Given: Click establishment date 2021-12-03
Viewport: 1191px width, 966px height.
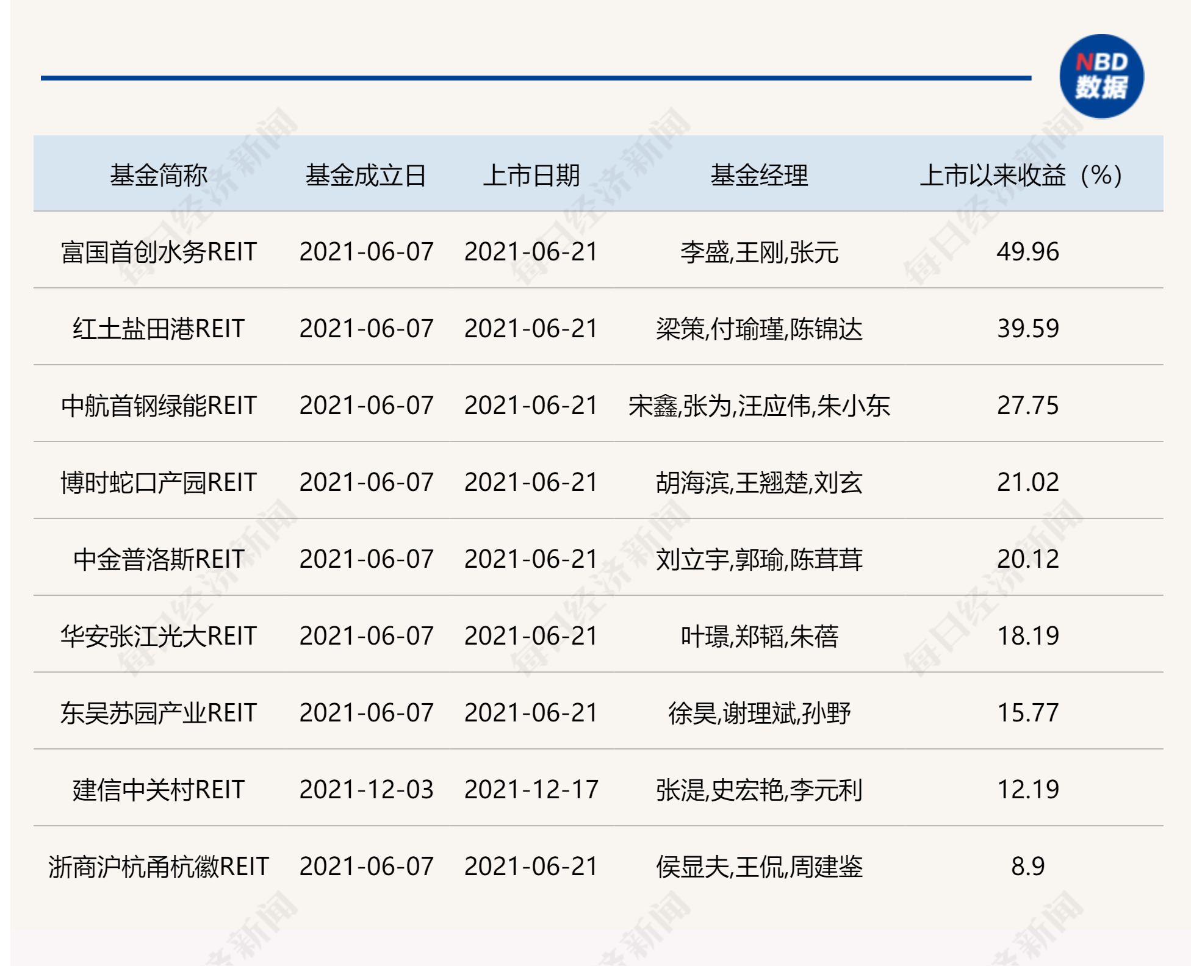Looking at the screenshot, I should click(366, 790).
